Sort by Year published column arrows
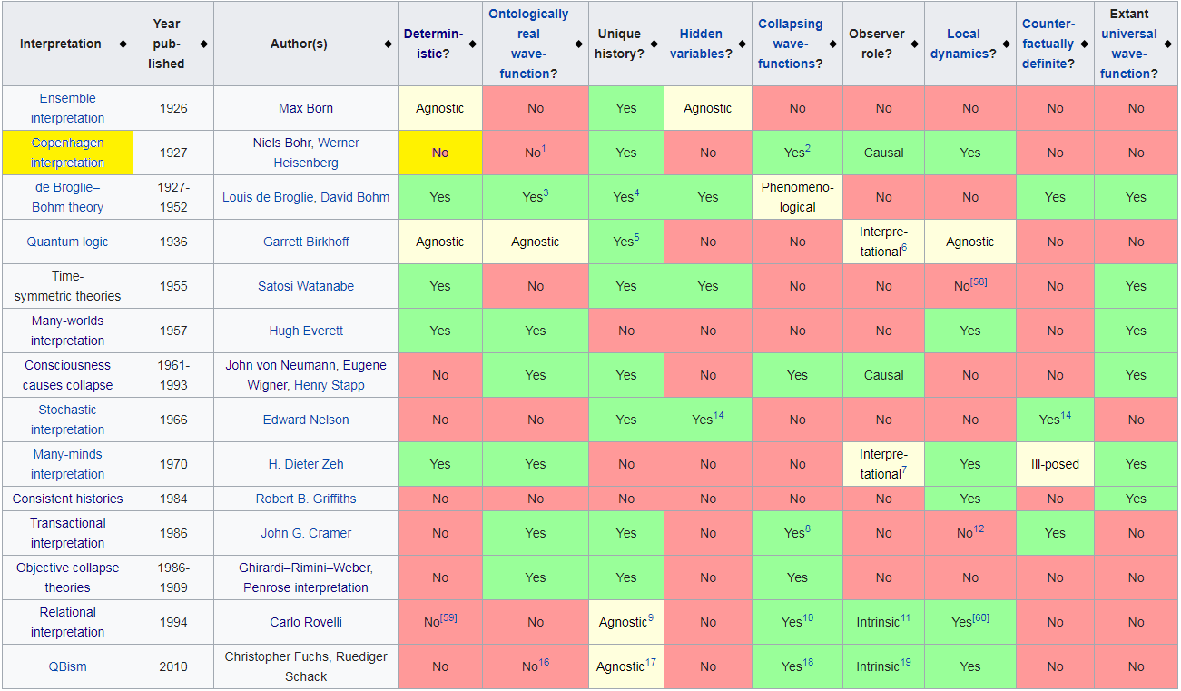1181x691 pixels. (203, 44)
